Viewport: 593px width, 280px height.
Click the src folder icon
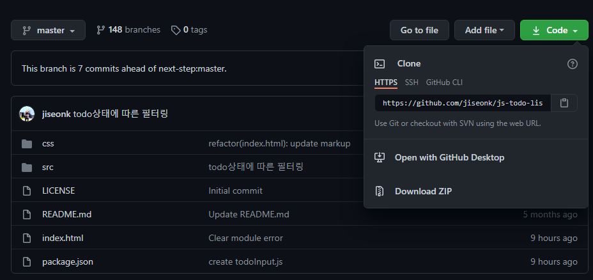27,167
